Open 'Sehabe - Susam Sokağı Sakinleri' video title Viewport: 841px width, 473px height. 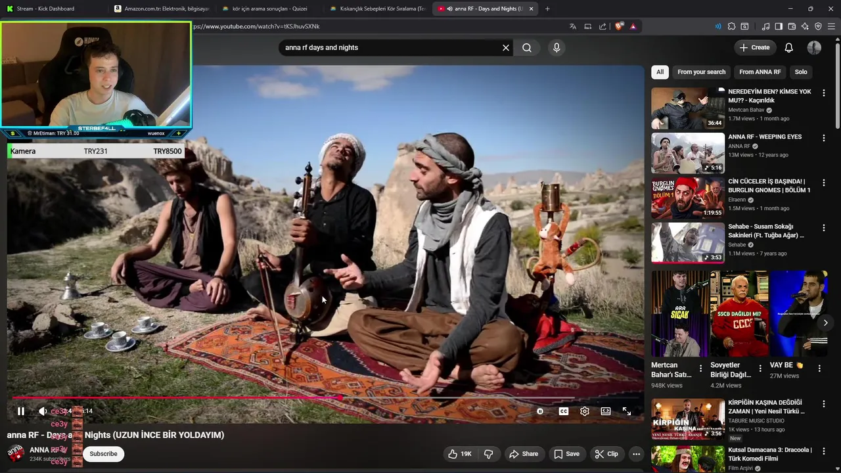[767, 231]
